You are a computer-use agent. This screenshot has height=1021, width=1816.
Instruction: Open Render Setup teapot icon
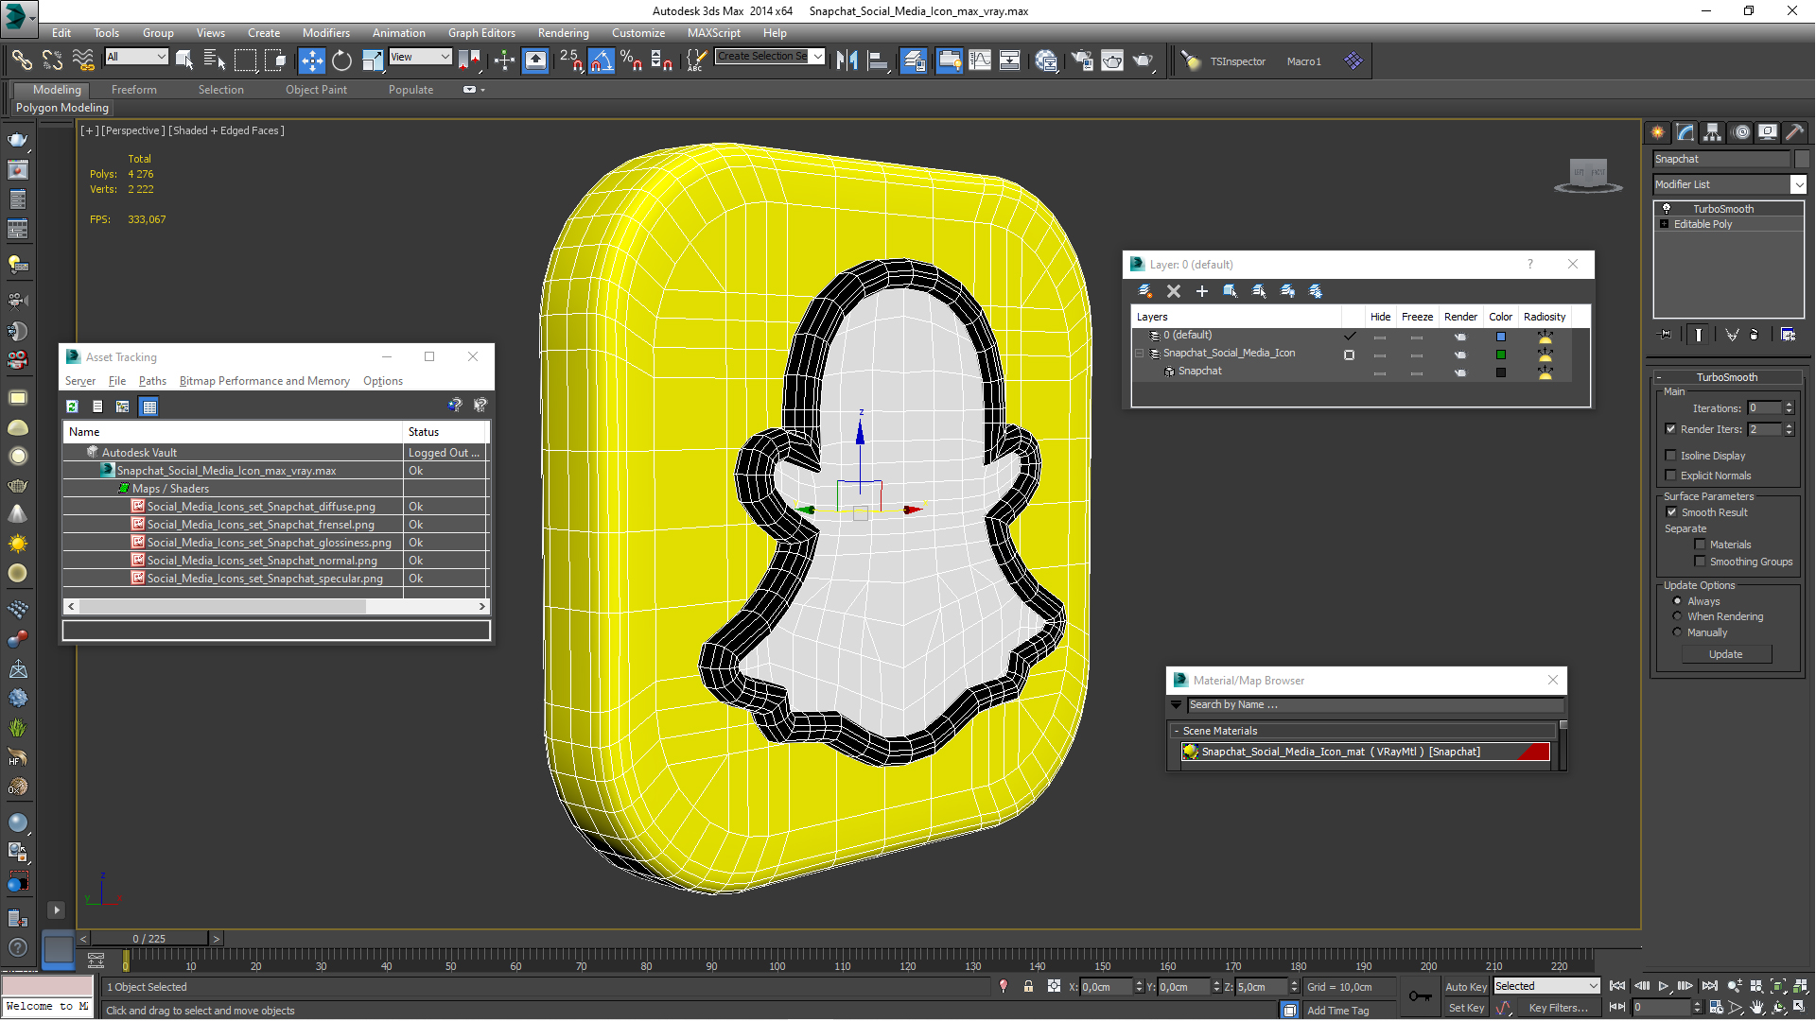[x=1081, y=61]
